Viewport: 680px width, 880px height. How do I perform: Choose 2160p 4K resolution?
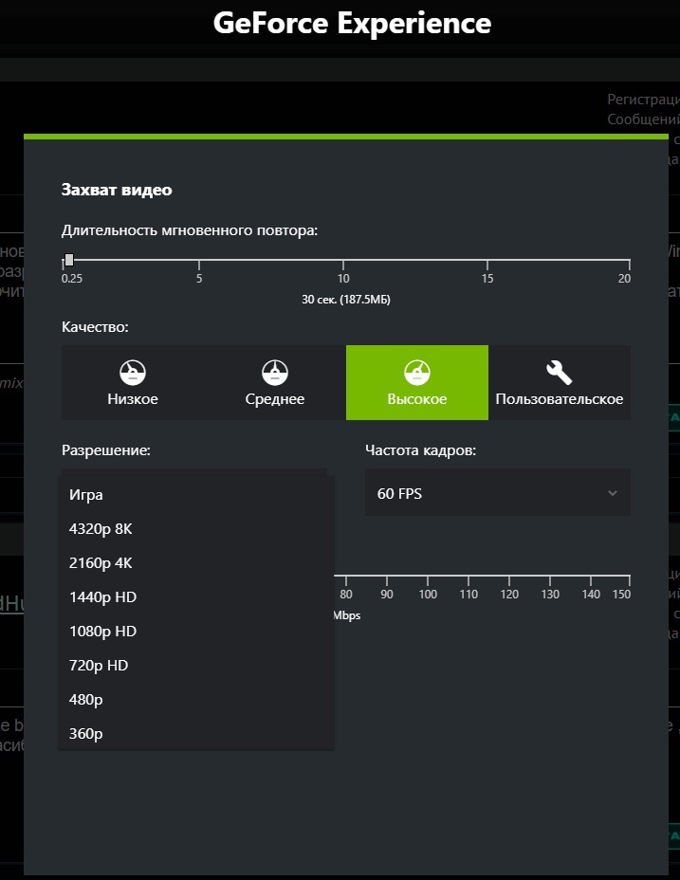pyautogui.click(x=196, y=563)
